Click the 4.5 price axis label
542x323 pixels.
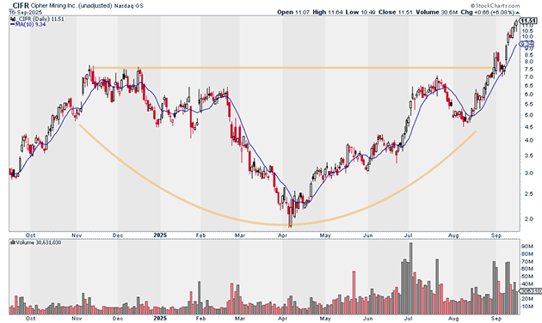pyautogui.click(x=528, y=127)
